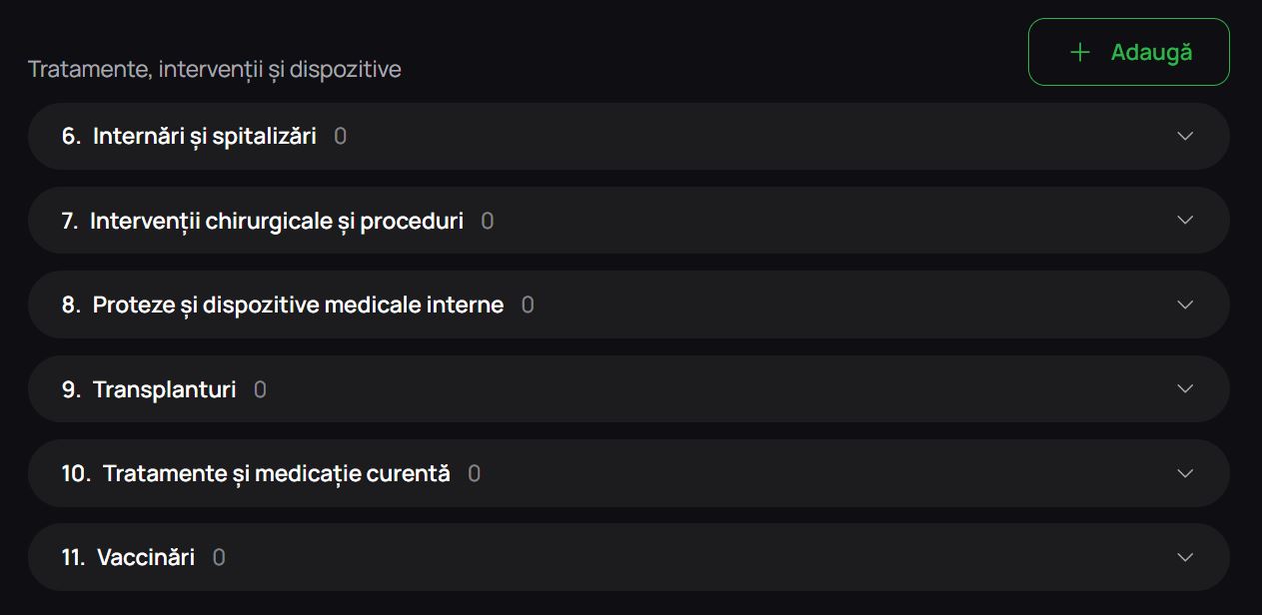Select 7. Intervenții chirurgicale și proceduri title
The width and height of the screenshot is (1262, 615).
coord(263,221)
